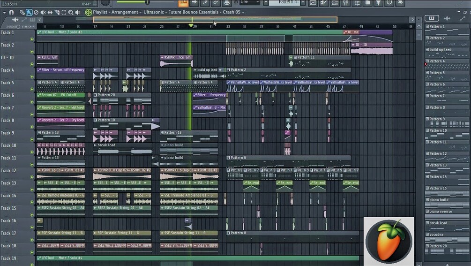The height and width of the screenshot is (266, 471).
Task: Open the Piano roll from top toolbar
Action: (x=324, y=3)
